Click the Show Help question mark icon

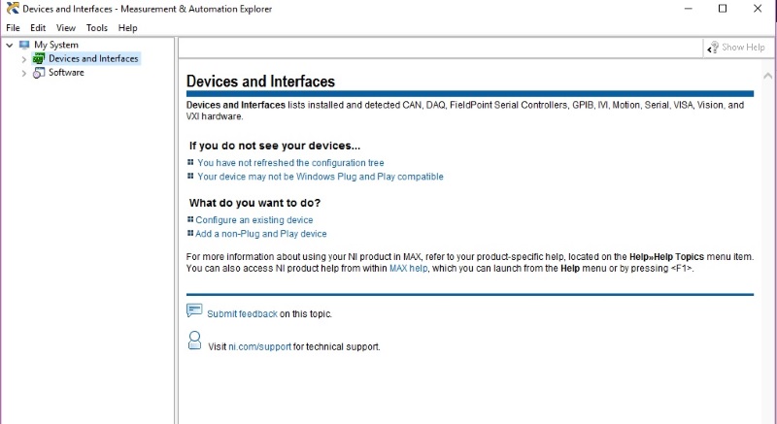[x=713, y=48]
